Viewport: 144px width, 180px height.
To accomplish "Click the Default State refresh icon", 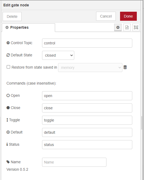I will [8, 55].
